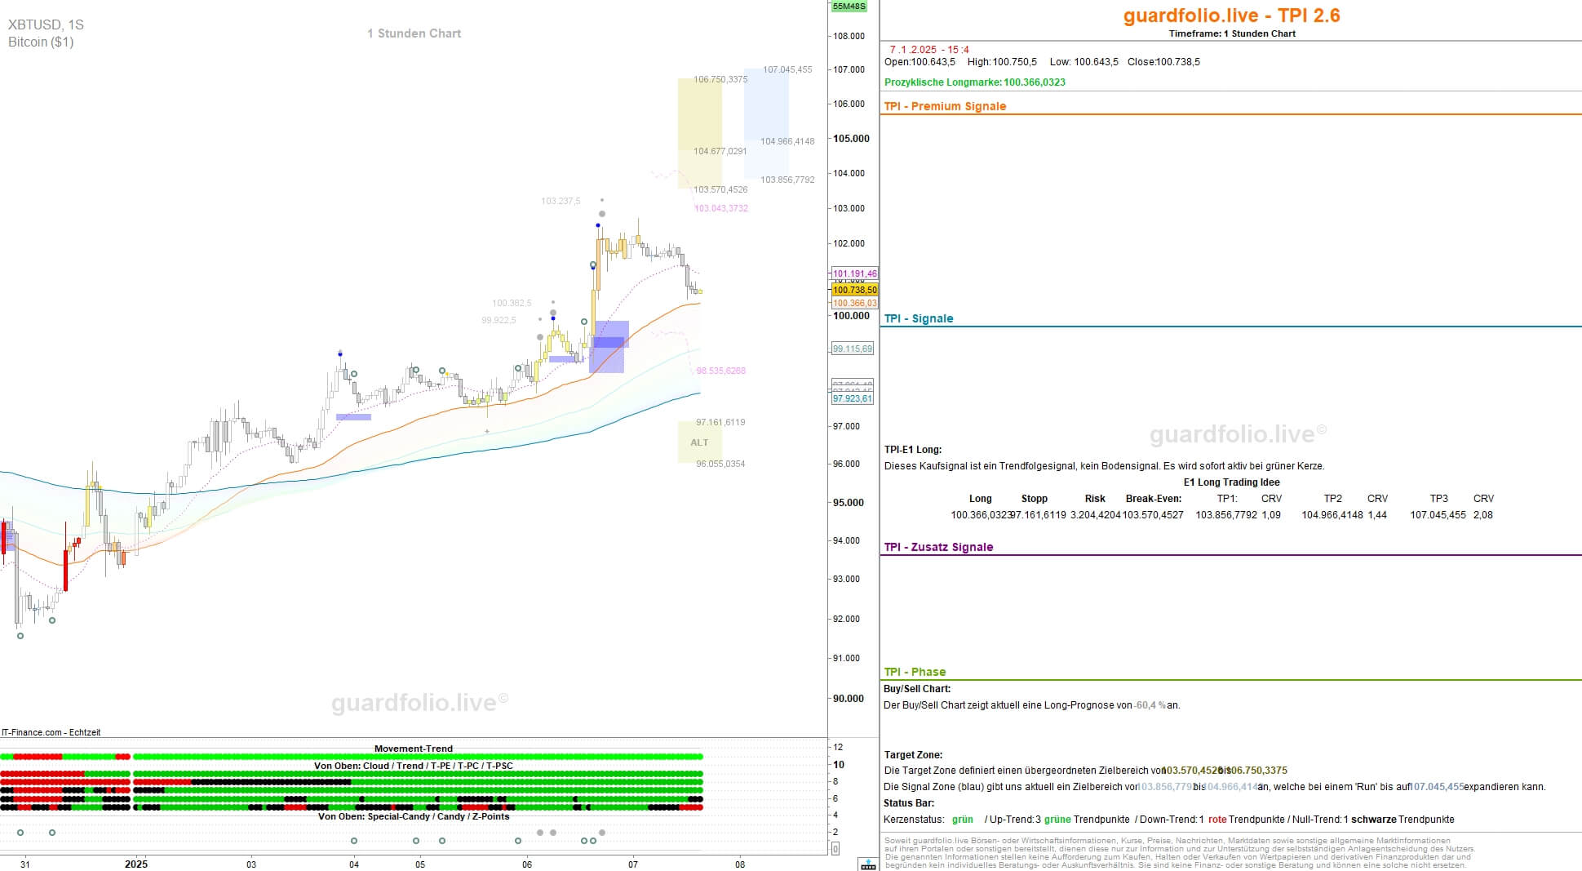Click the ALT zone box on chart

tap(699, 442)
